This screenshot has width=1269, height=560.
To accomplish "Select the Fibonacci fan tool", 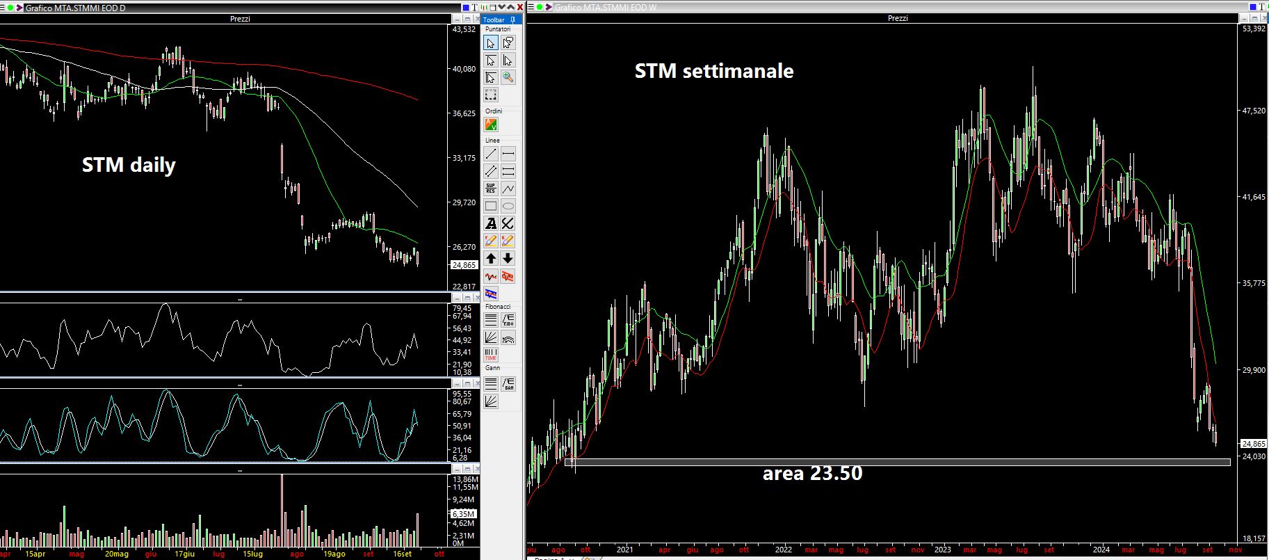I will coord(491,337).
